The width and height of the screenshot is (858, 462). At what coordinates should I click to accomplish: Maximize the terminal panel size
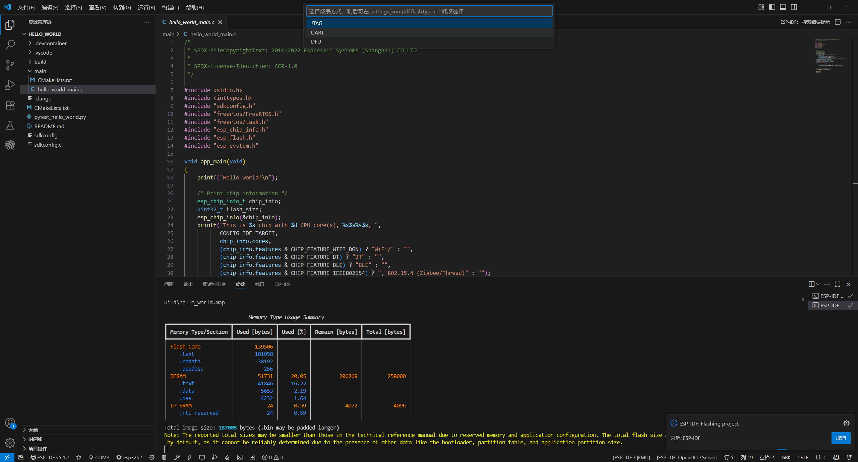[838, 284]
